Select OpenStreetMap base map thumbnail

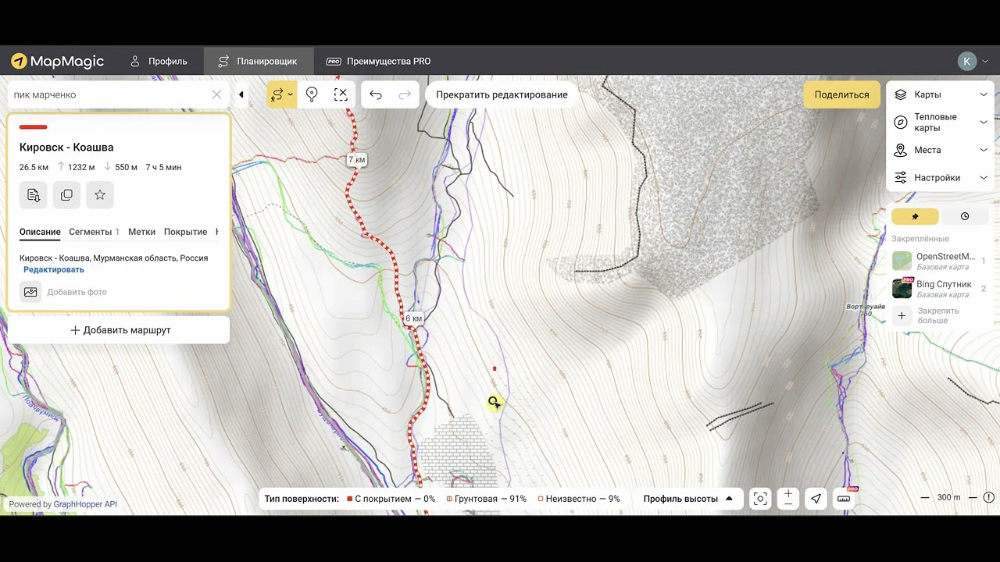point(902,261)
